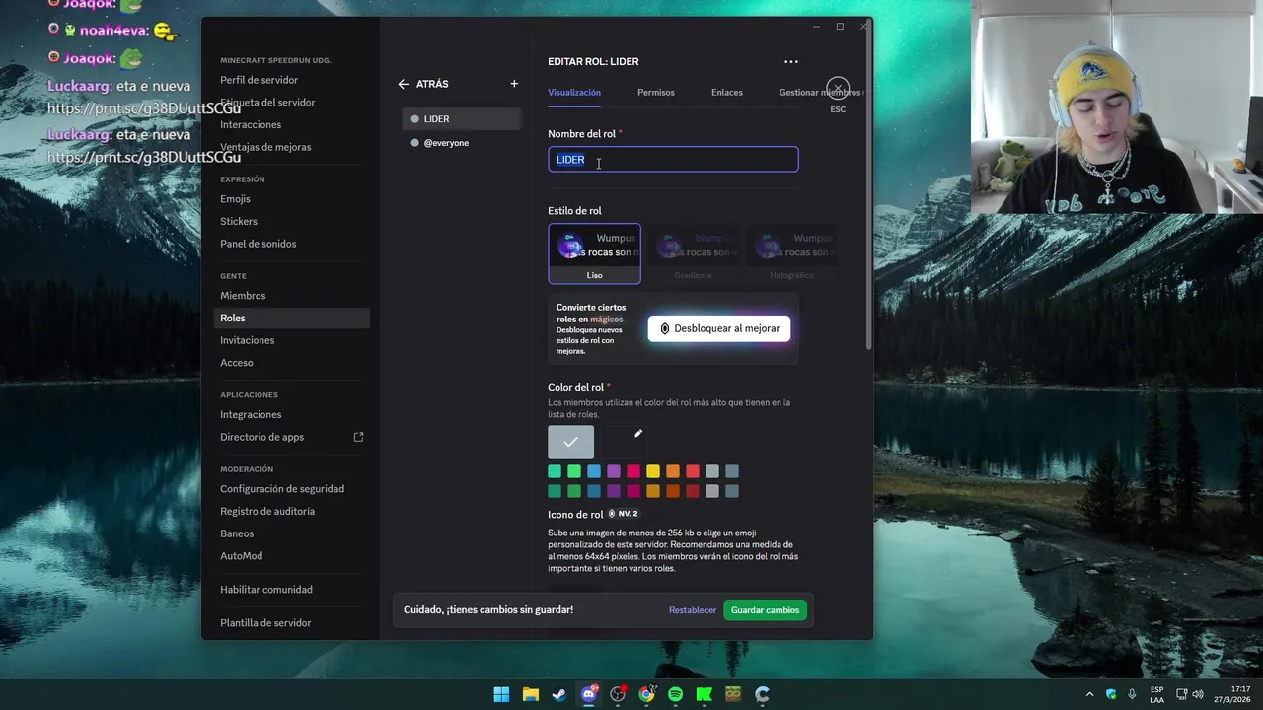Viewport: 1263px width, 710px height.
Task: Switch to the Permisos tab
Action: coord(656,92)
